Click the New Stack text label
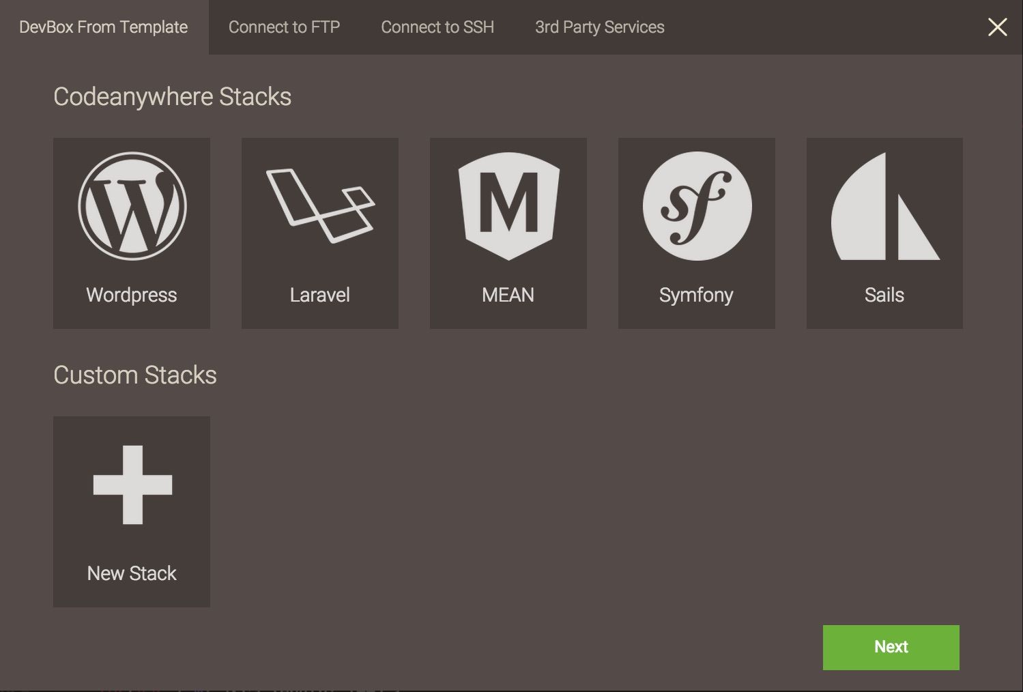The height and width of the screenshot is (692, 1023). coord(132,573)
